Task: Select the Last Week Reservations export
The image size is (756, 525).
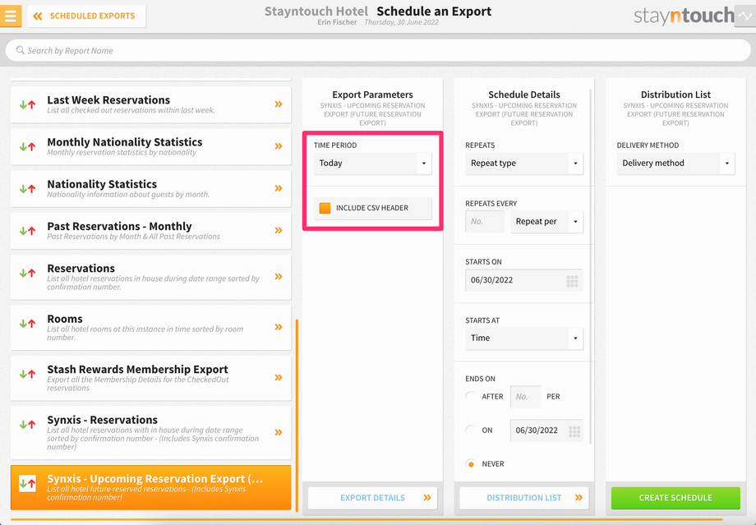Action: coord(151,104)
